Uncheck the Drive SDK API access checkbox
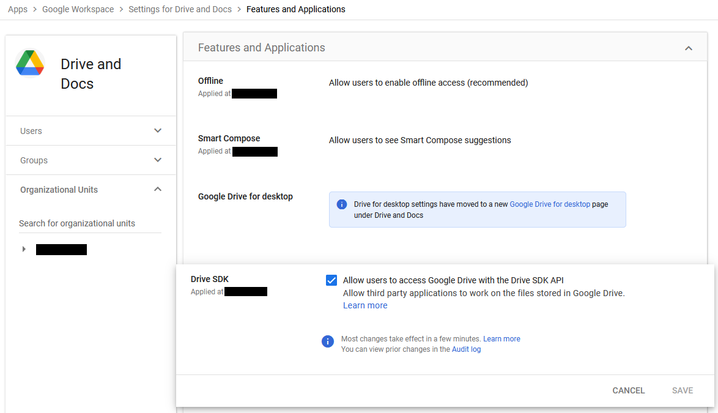The width and height of the screenshot is (718, 413). click(331, 280)
